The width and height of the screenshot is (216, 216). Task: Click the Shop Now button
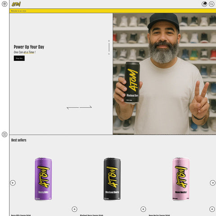[x=19, y=58]
